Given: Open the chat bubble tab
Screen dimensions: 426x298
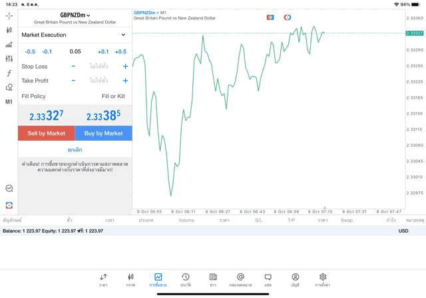Looking at the screenshot, I should coord(268,279).
